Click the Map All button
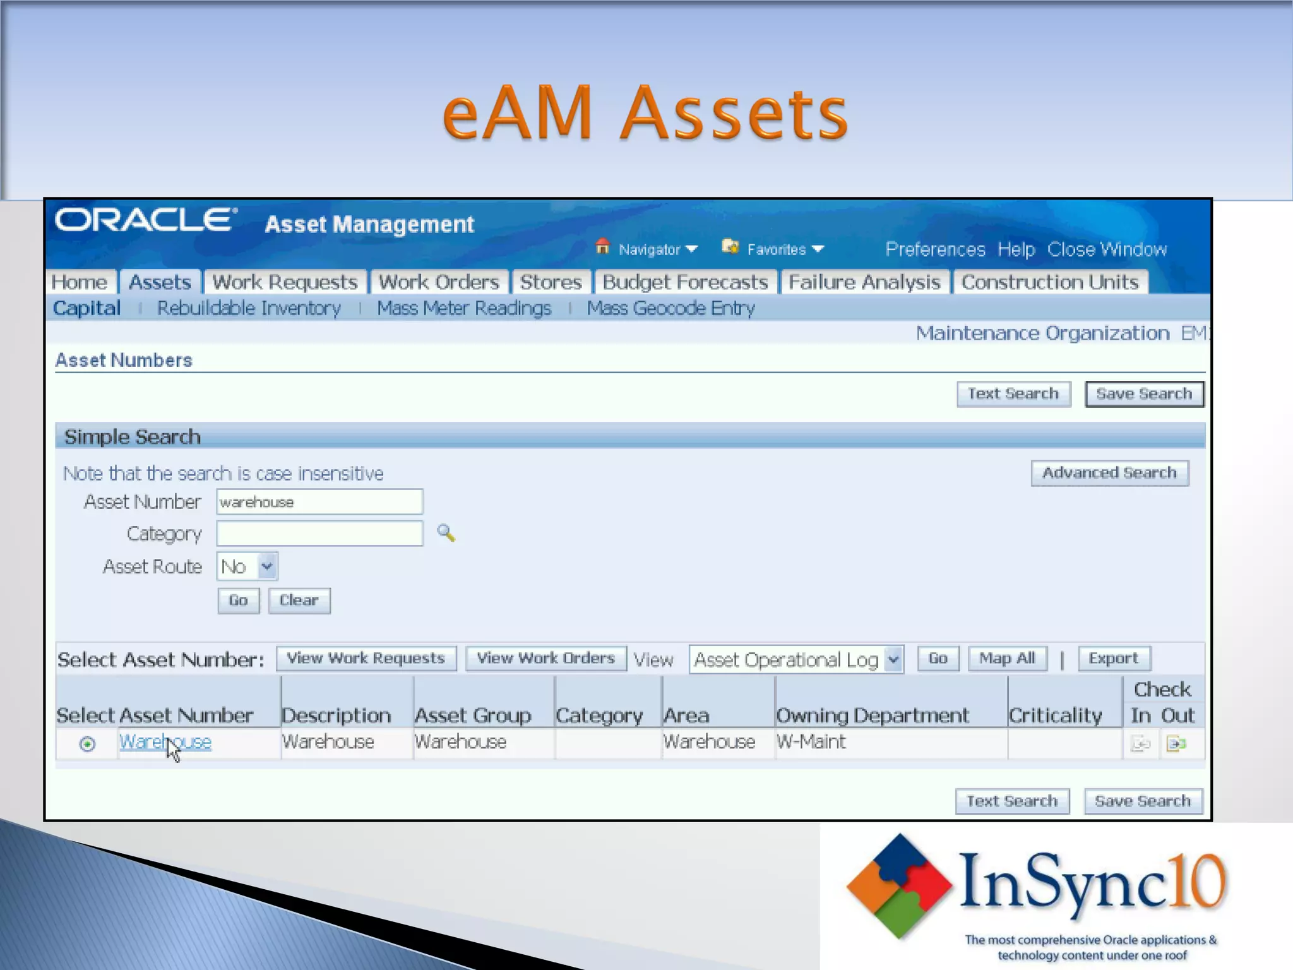 [x=1007, y=659]
